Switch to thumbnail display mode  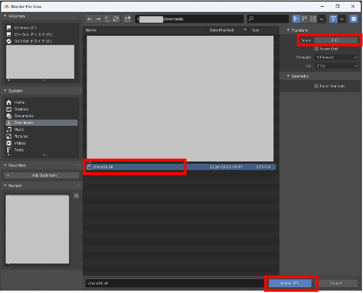[x=313, y=19]
